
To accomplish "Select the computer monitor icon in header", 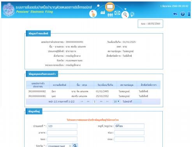I will [110, 7].
